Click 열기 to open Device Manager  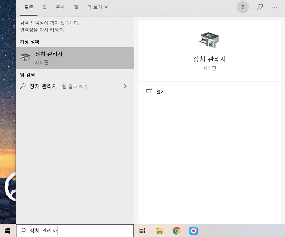[x=161, y=91]
